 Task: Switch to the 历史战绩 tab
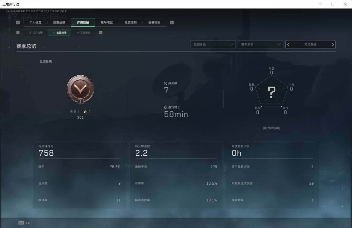[x=59, y=22]
